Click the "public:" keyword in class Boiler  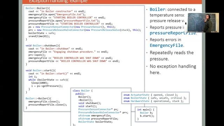point(80,94)
